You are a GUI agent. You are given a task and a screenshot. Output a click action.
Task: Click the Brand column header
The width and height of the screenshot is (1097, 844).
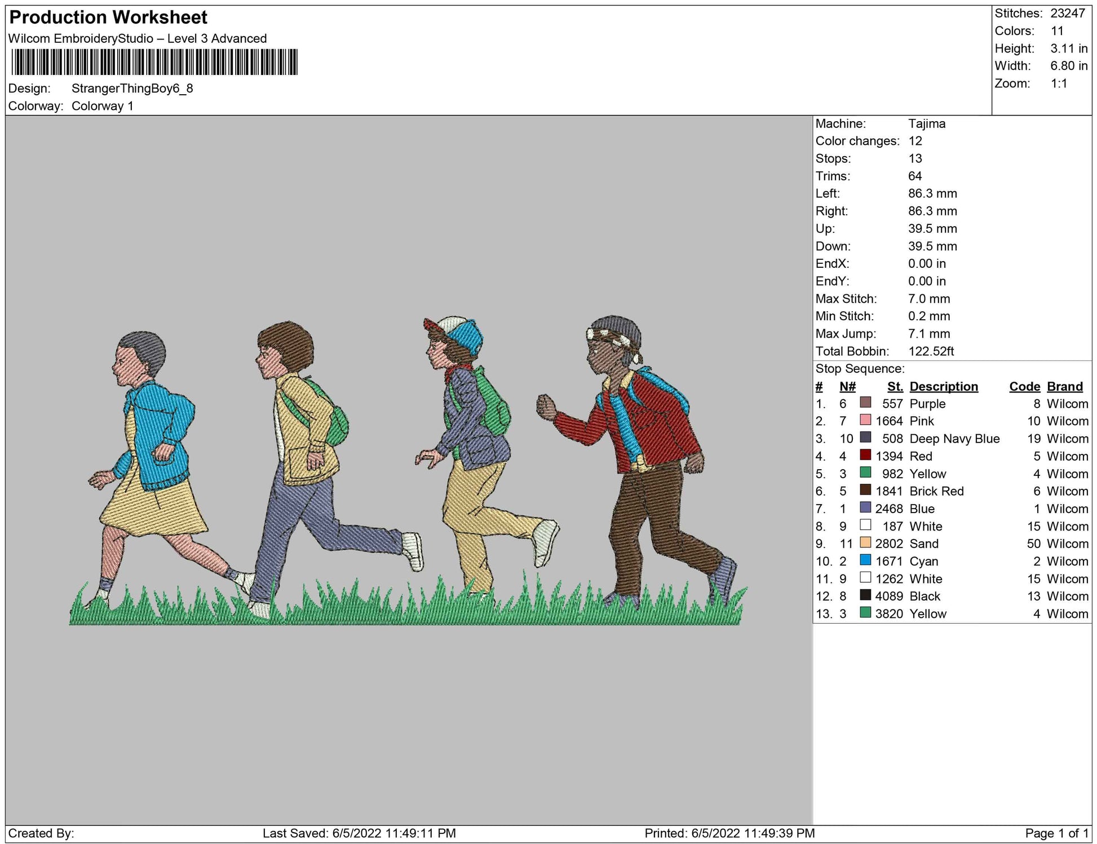[x=1064, y=386]
